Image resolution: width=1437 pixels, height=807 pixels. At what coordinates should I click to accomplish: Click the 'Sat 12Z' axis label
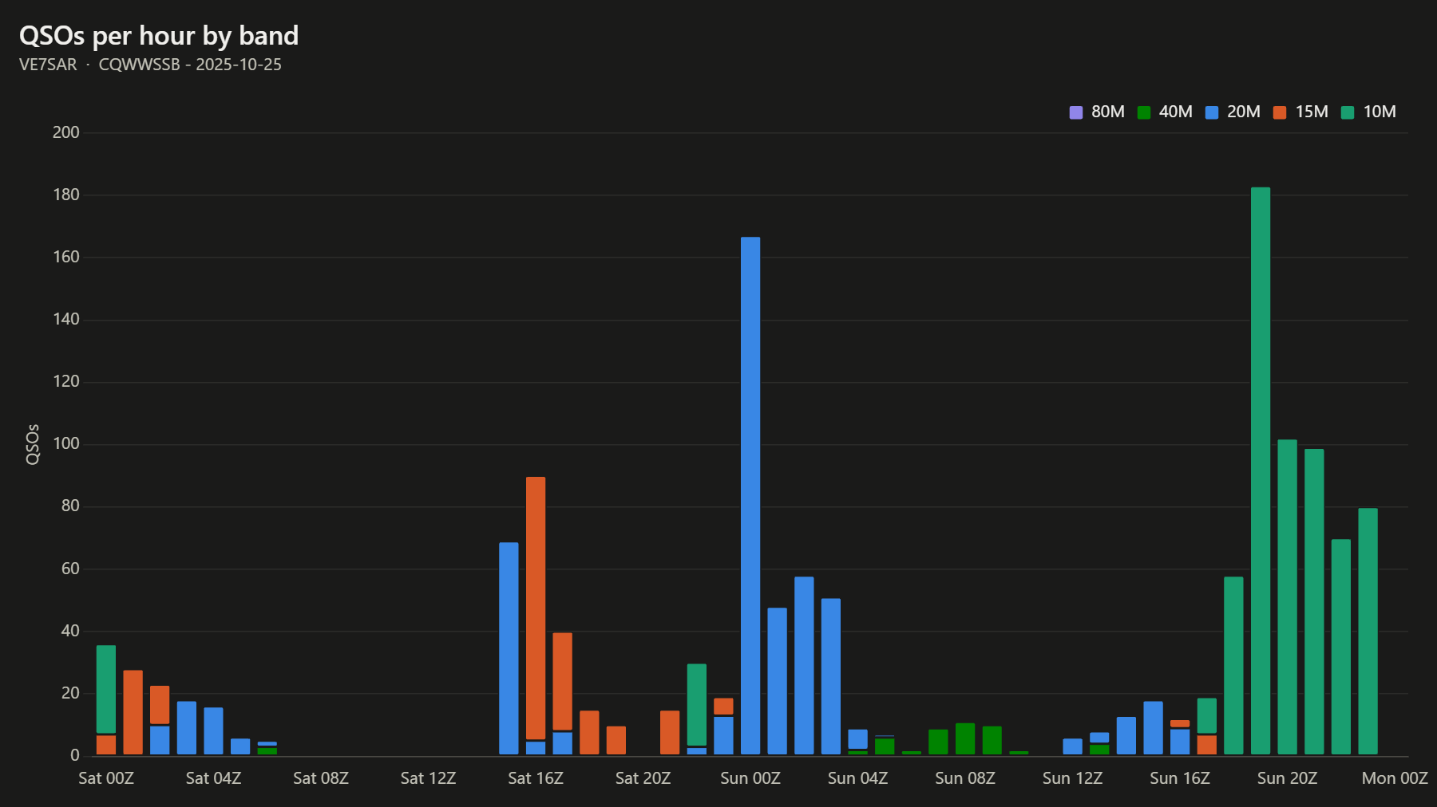428,778
